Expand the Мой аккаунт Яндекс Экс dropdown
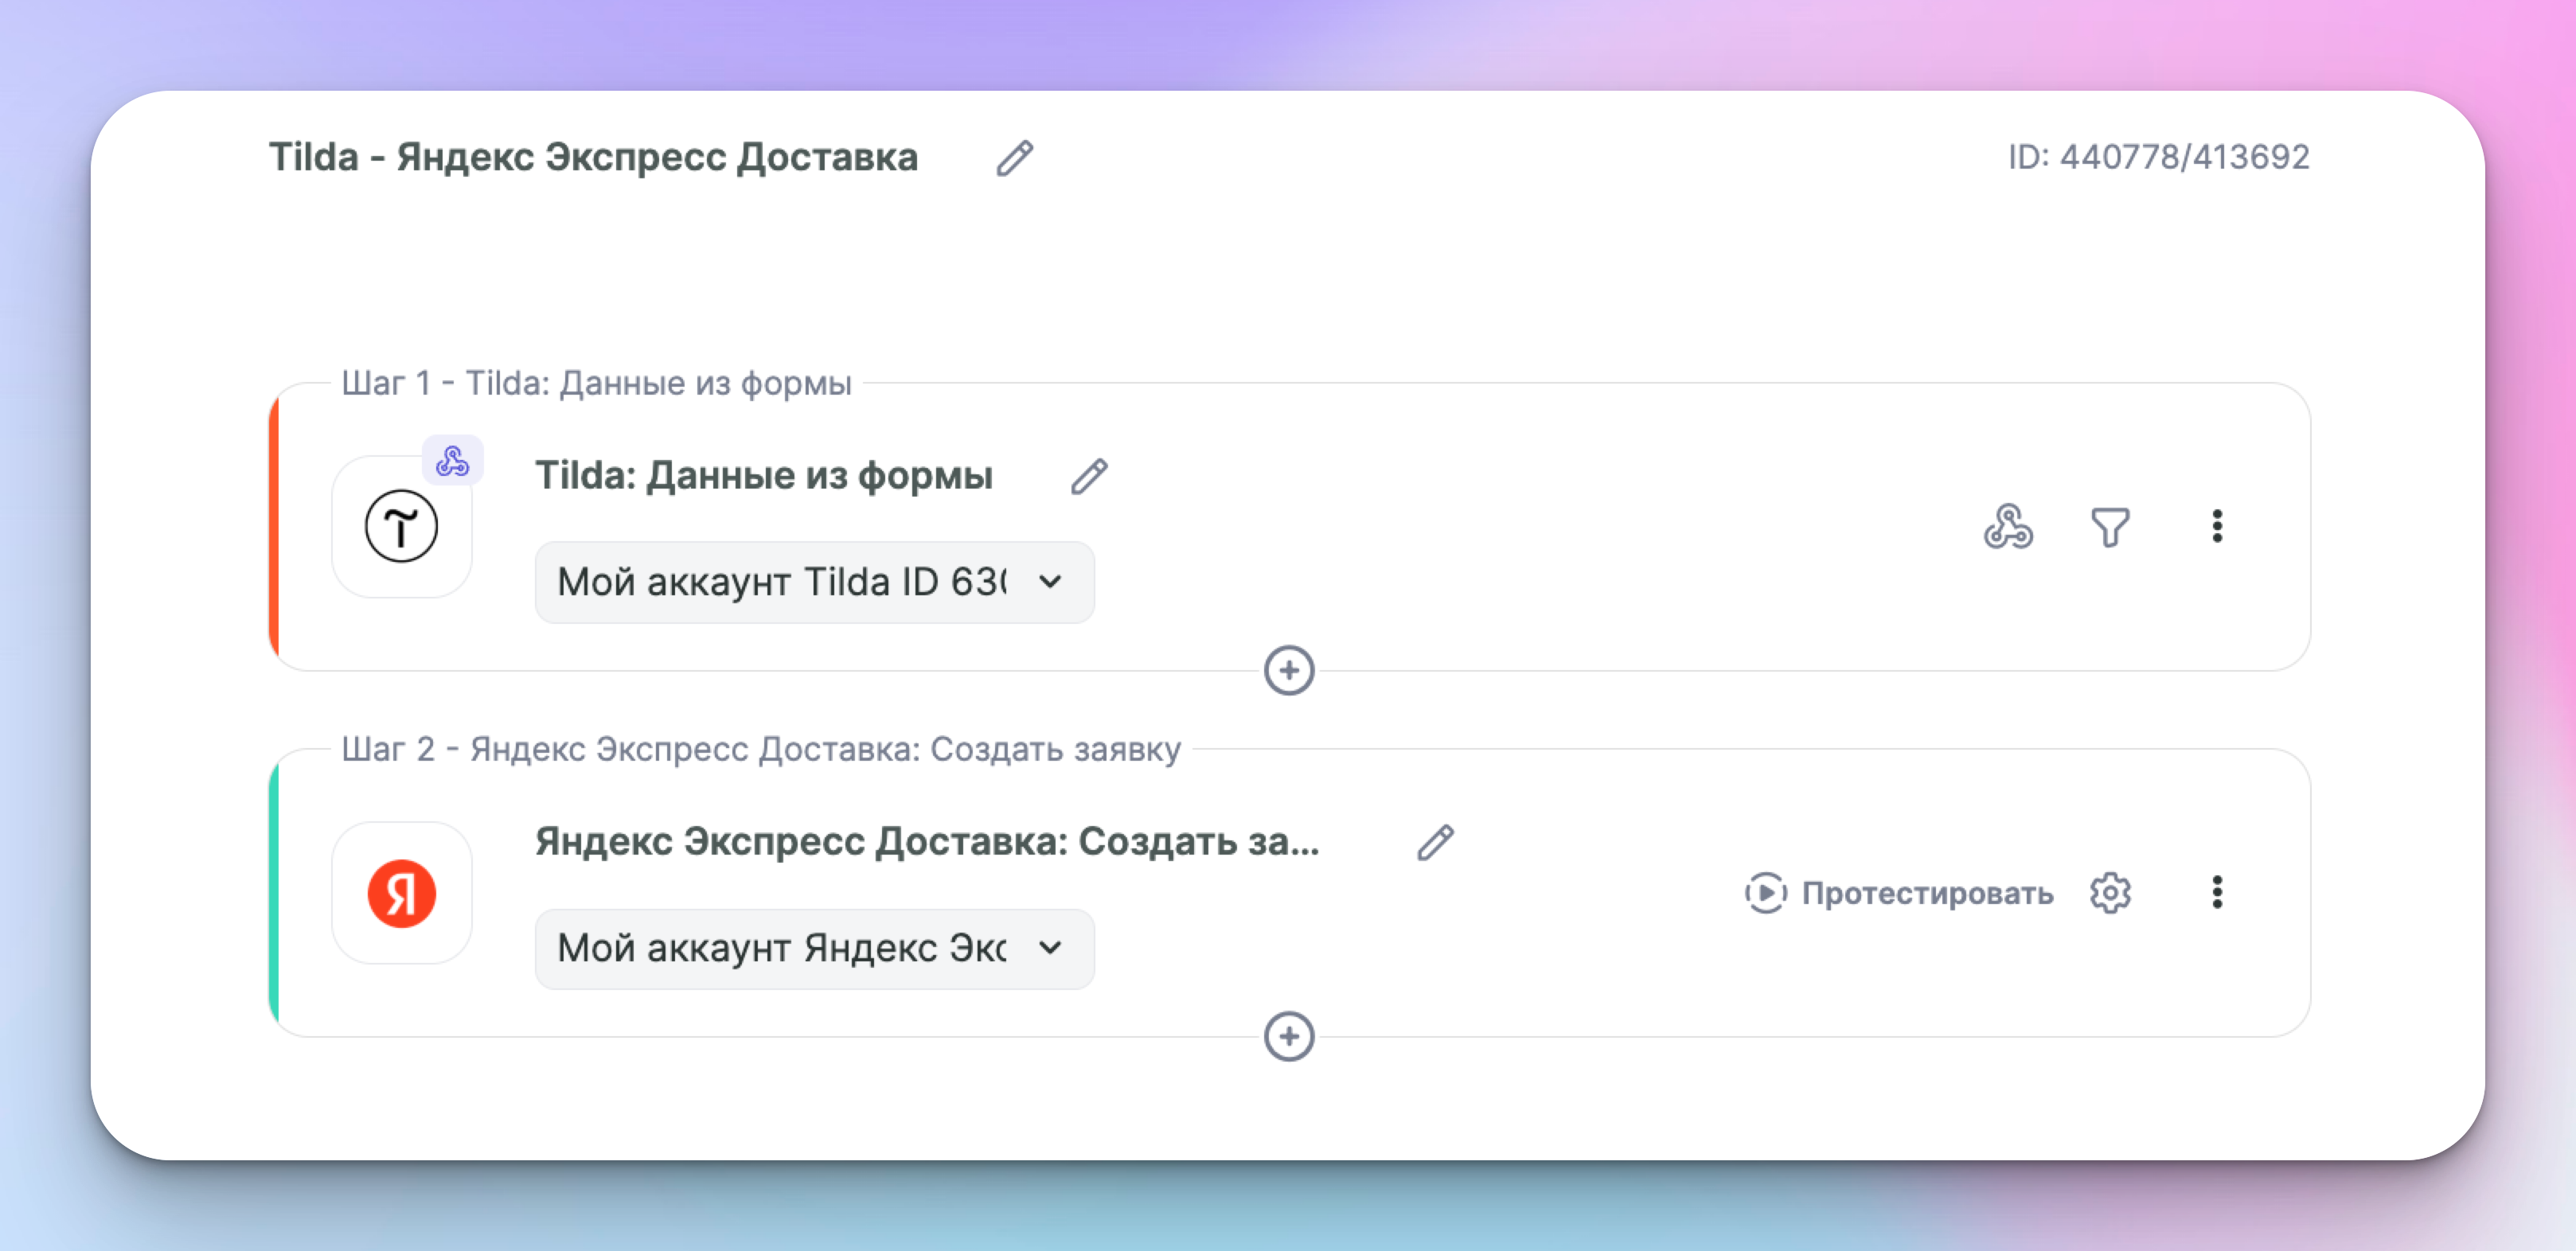Screen dimensions: 2576x1251 (814, 948)
